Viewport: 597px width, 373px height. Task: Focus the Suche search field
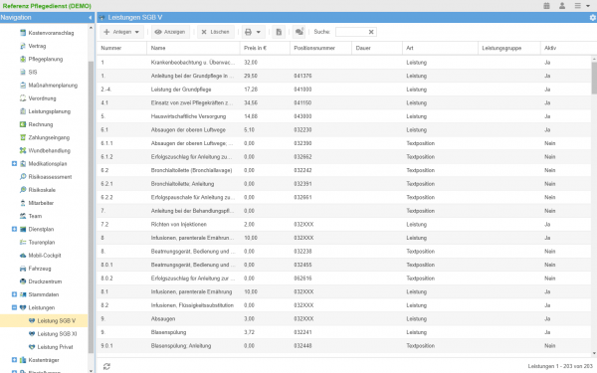(351, 32)
